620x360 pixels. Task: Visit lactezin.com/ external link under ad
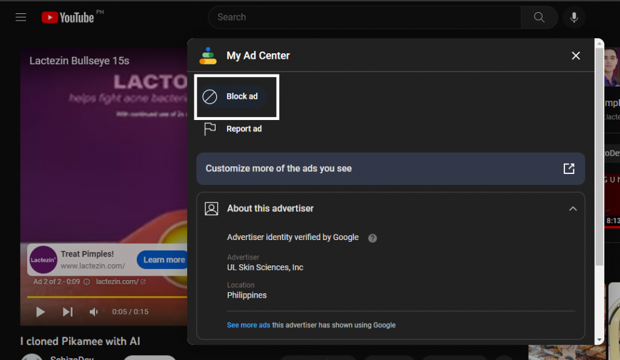click(x=120, y=282)
